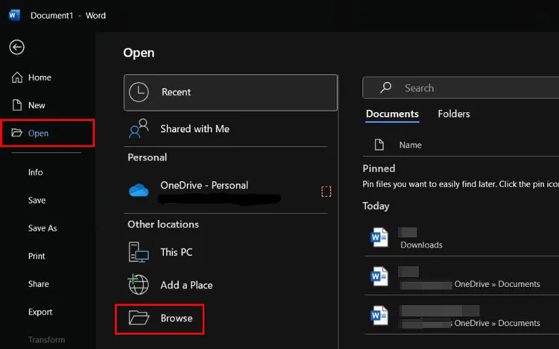Click the Add a Place globe icon
Image resolution: width=559 pixels, height=349 pixels.
click(139, 284)
